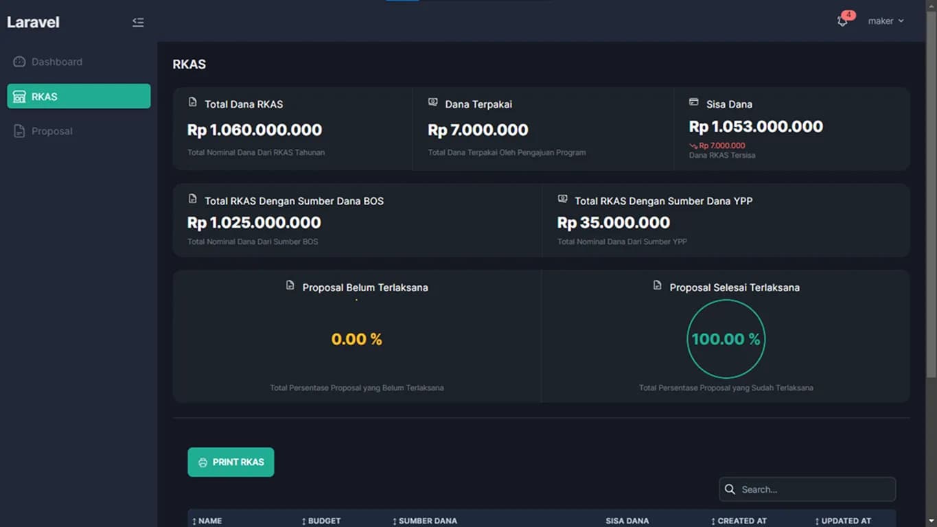
Task: Click the Laravel logo text
Action: tap(33, 22)
